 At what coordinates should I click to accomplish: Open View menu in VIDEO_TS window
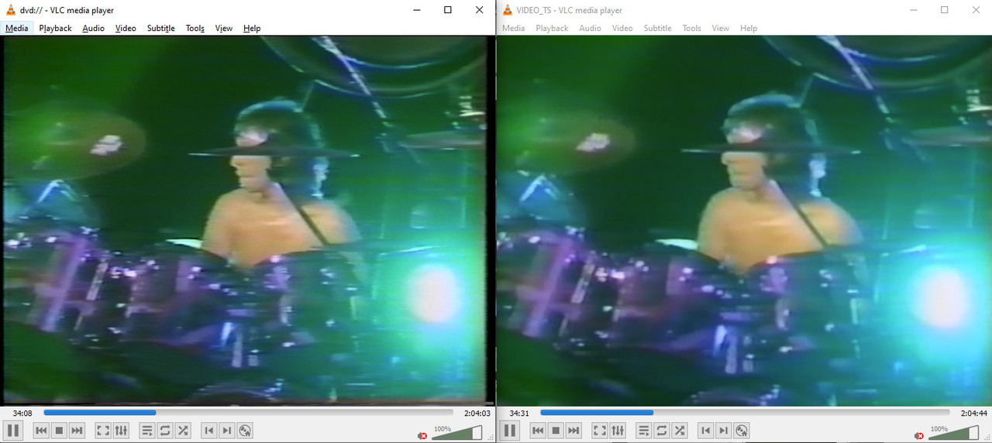721,28
